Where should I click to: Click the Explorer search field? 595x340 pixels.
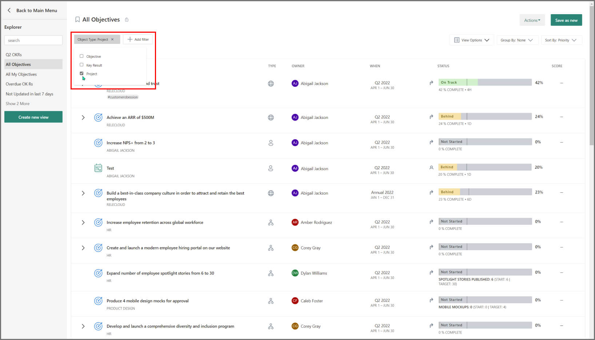coord(33,40)
